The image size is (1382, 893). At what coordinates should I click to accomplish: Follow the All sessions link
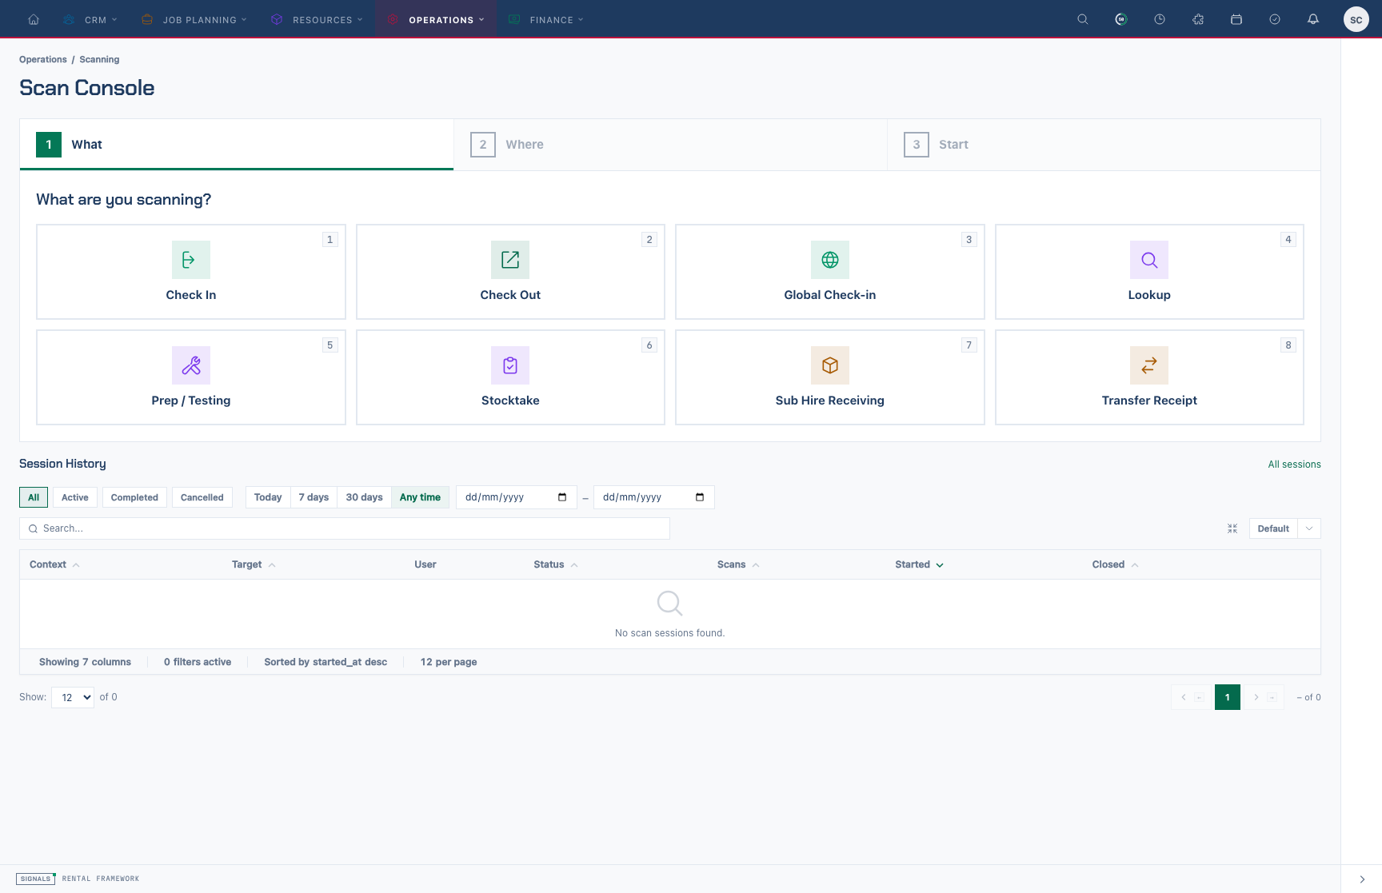[1294, 464]
